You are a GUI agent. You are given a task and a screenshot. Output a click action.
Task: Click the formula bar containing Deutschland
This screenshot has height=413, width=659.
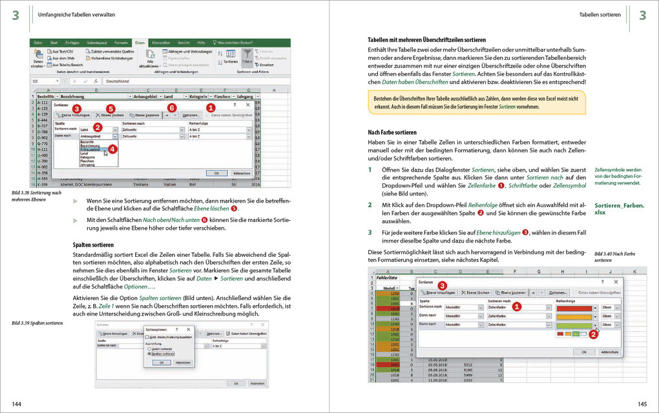pos(196,81)
